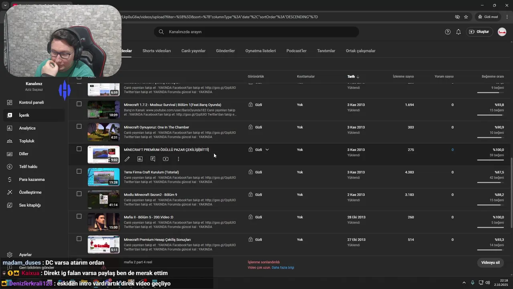Open YouTube watch icon for ÇEKİLİŞİ[BİTTİ] video
Image resolution: width=513 pixels, height=289 pixels.
click(166, 159)
